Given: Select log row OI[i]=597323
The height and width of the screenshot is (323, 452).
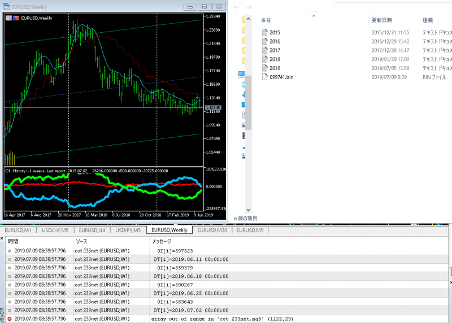Looking at the screenshot, I should (x=227, y=251).
